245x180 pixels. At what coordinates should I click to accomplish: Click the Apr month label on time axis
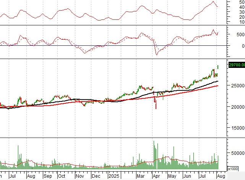(x=156, y=177)
